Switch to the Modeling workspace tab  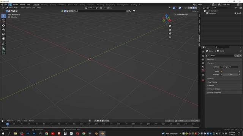tap(44, 5)
